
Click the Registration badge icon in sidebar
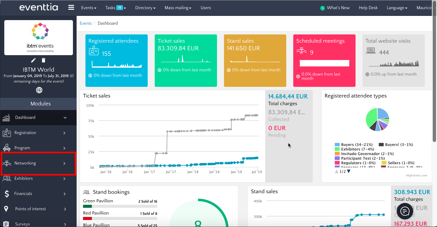pyautogui.click(x=7, y=133)
